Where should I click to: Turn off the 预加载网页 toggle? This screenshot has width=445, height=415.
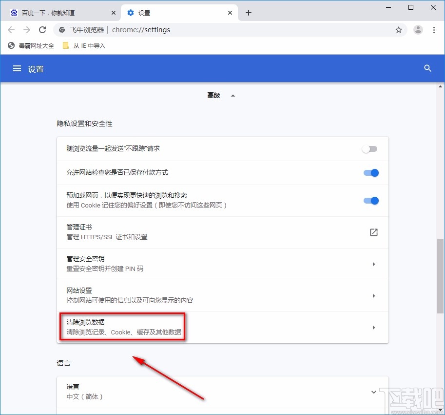coord(371,201)
